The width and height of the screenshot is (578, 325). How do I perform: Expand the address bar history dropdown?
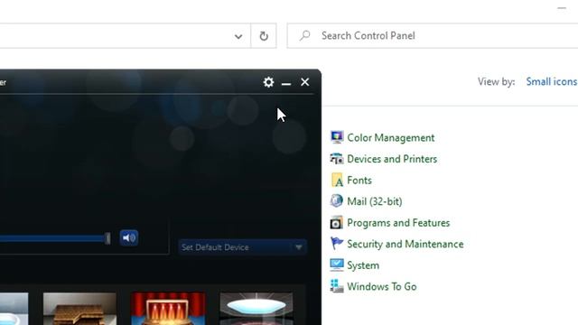pyautogui.click(x=238, y=36)
